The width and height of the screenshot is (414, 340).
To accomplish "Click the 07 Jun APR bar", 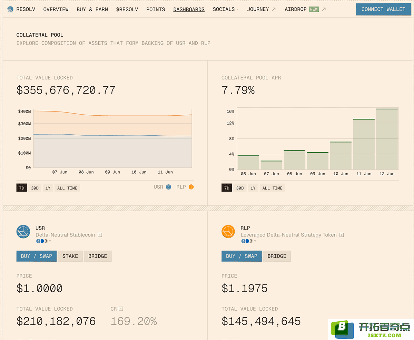I will tap(272, 165).
